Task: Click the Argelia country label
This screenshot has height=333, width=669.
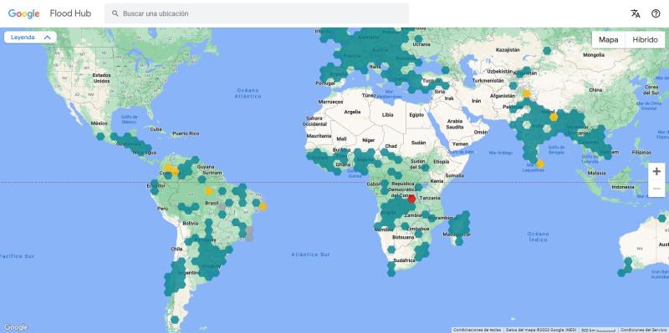Action: tap(352, 112)
